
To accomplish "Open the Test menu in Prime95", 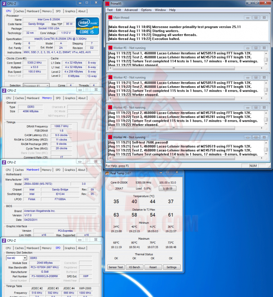I will click(110, 10).
